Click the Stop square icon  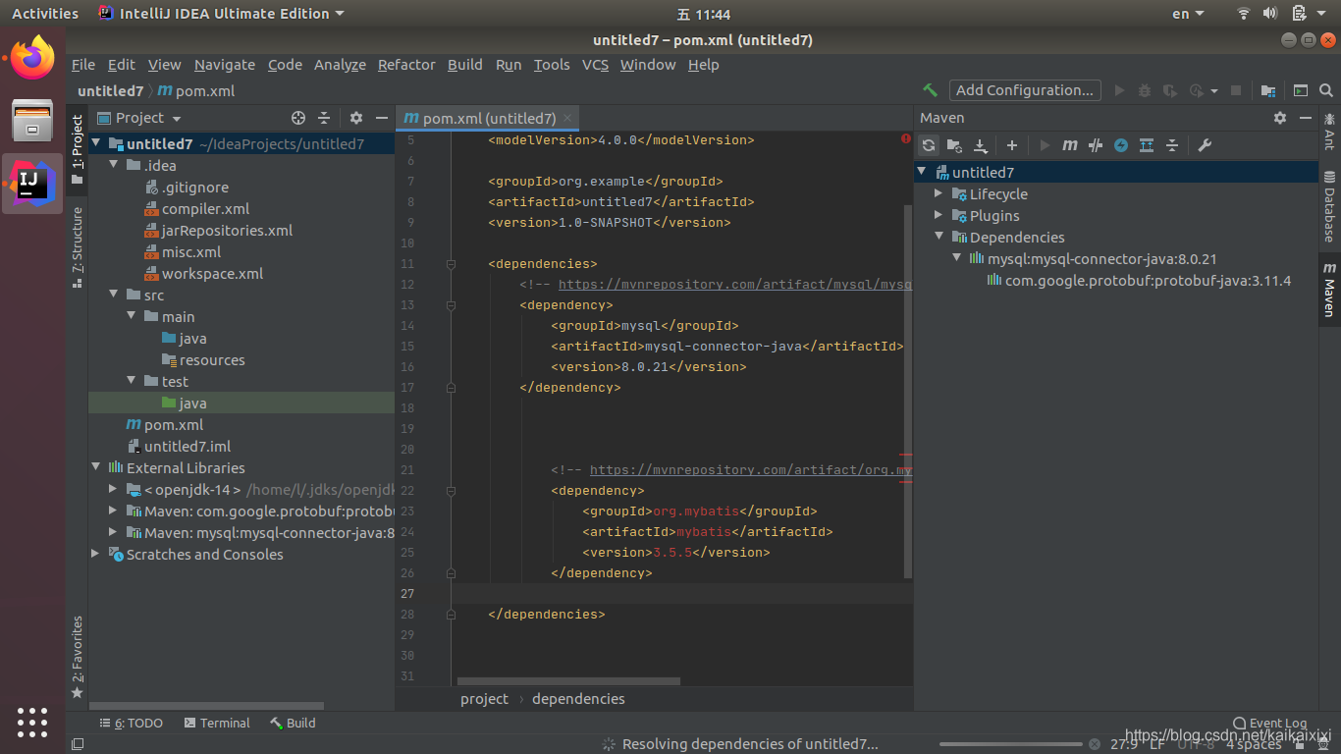point(1236,90)
